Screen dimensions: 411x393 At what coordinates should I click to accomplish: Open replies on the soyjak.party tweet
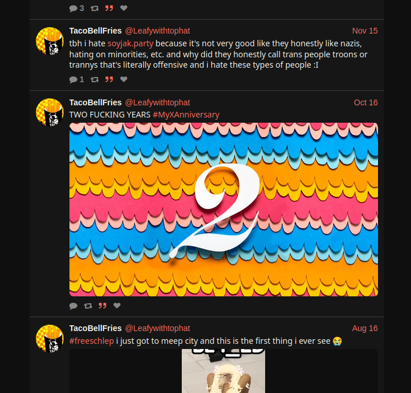click(76, 79)
